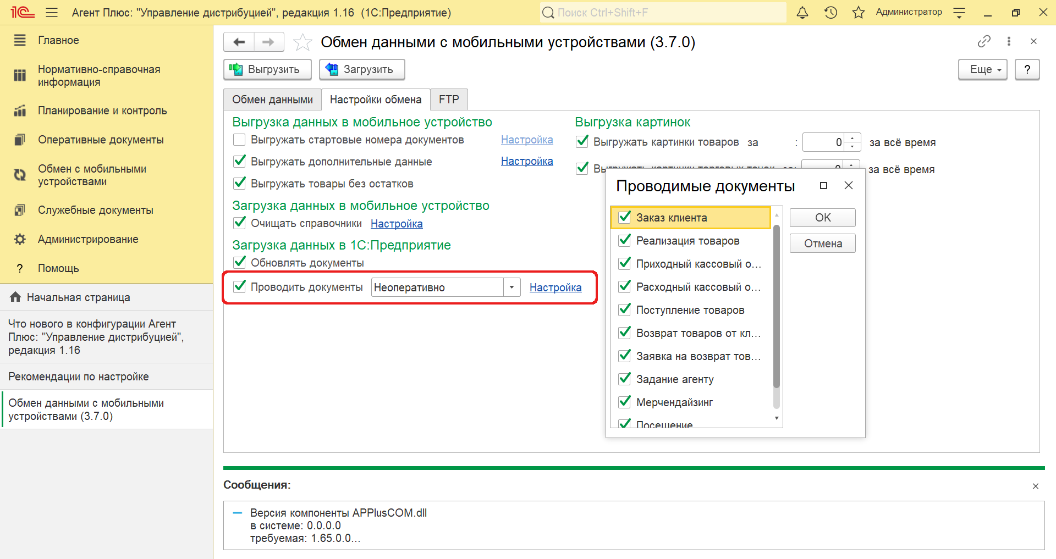1056x559 pixels.
Task: Click the Выгрузить button
Action: pyautogui.click(x=267, y=69)
